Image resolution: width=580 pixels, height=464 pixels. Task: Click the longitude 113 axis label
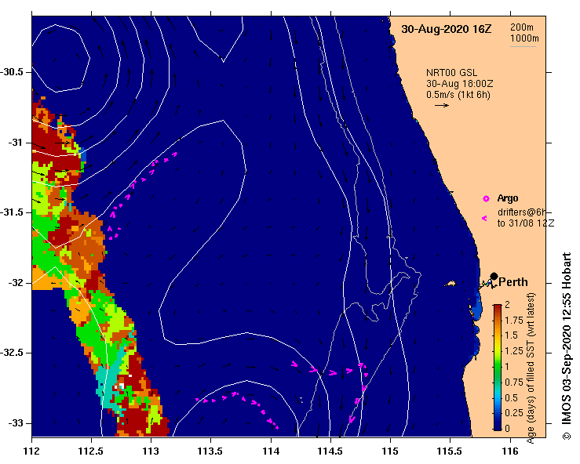(151, 451)
